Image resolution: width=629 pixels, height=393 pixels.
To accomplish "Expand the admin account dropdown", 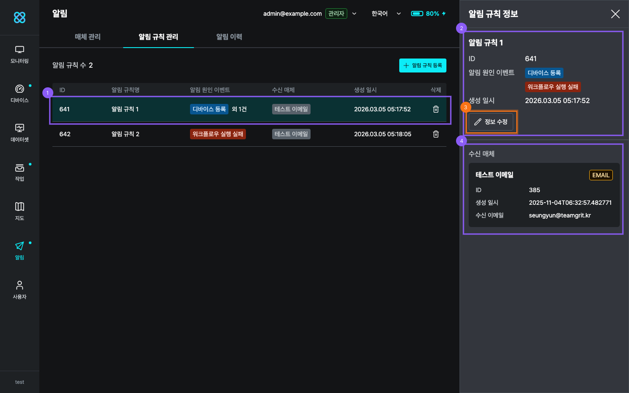I will [x=354, y=14].
